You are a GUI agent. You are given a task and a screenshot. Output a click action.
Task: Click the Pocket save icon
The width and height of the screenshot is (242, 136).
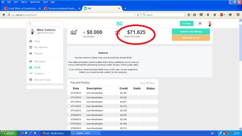[x=201, y=15]
